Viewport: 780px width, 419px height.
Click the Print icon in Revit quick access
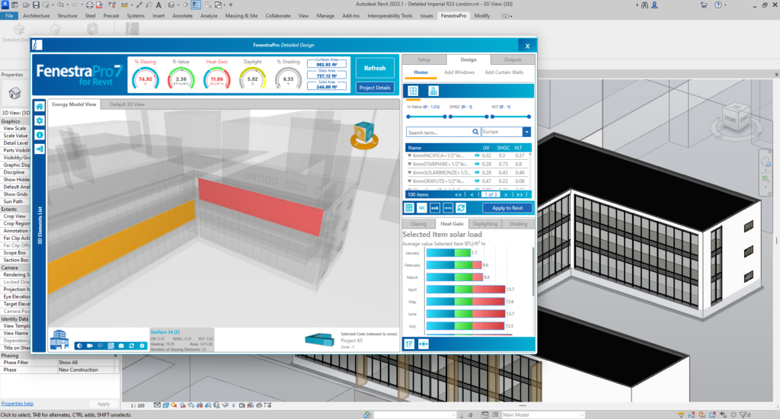(90, 5)
